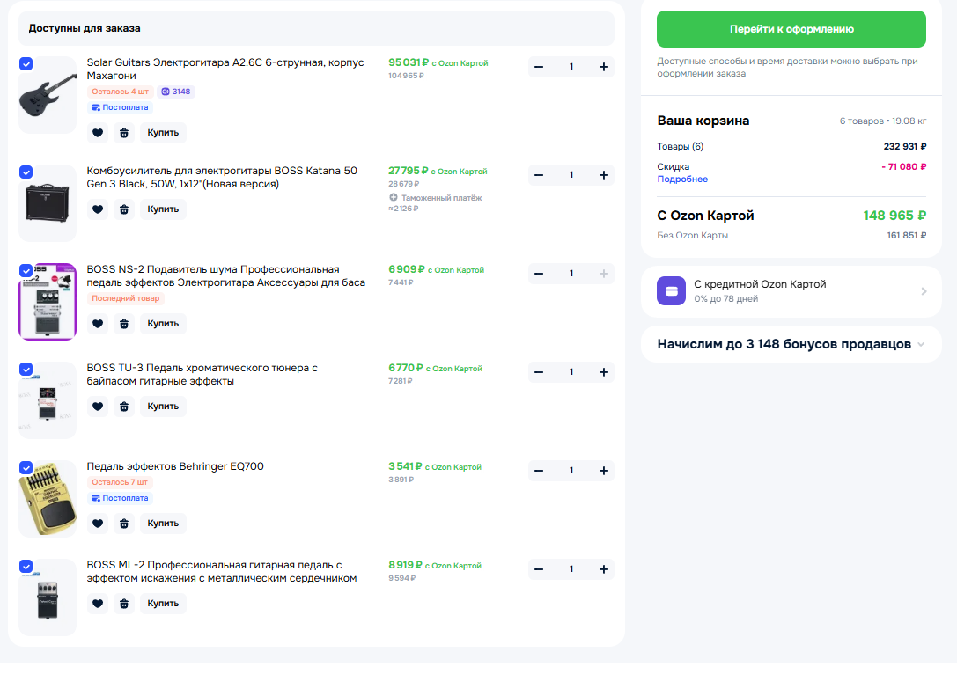Decrease quantity of BOSS Katana 50
Viewport: 957px width, 689px height.
[539, 175]
